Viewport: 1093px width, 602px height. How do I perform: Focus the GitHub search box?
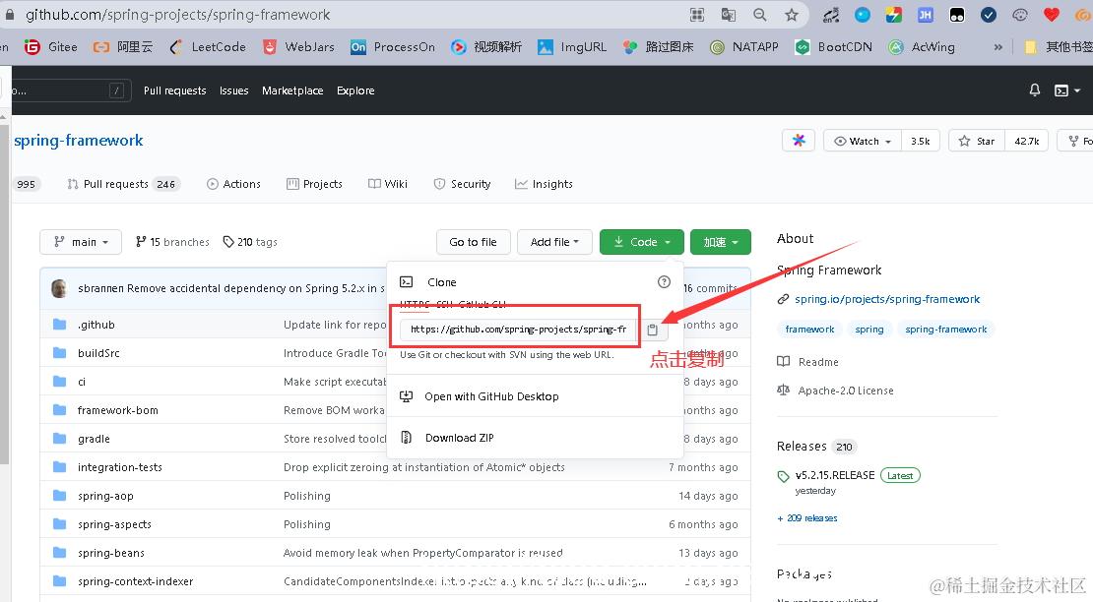(x=66, y=90)
